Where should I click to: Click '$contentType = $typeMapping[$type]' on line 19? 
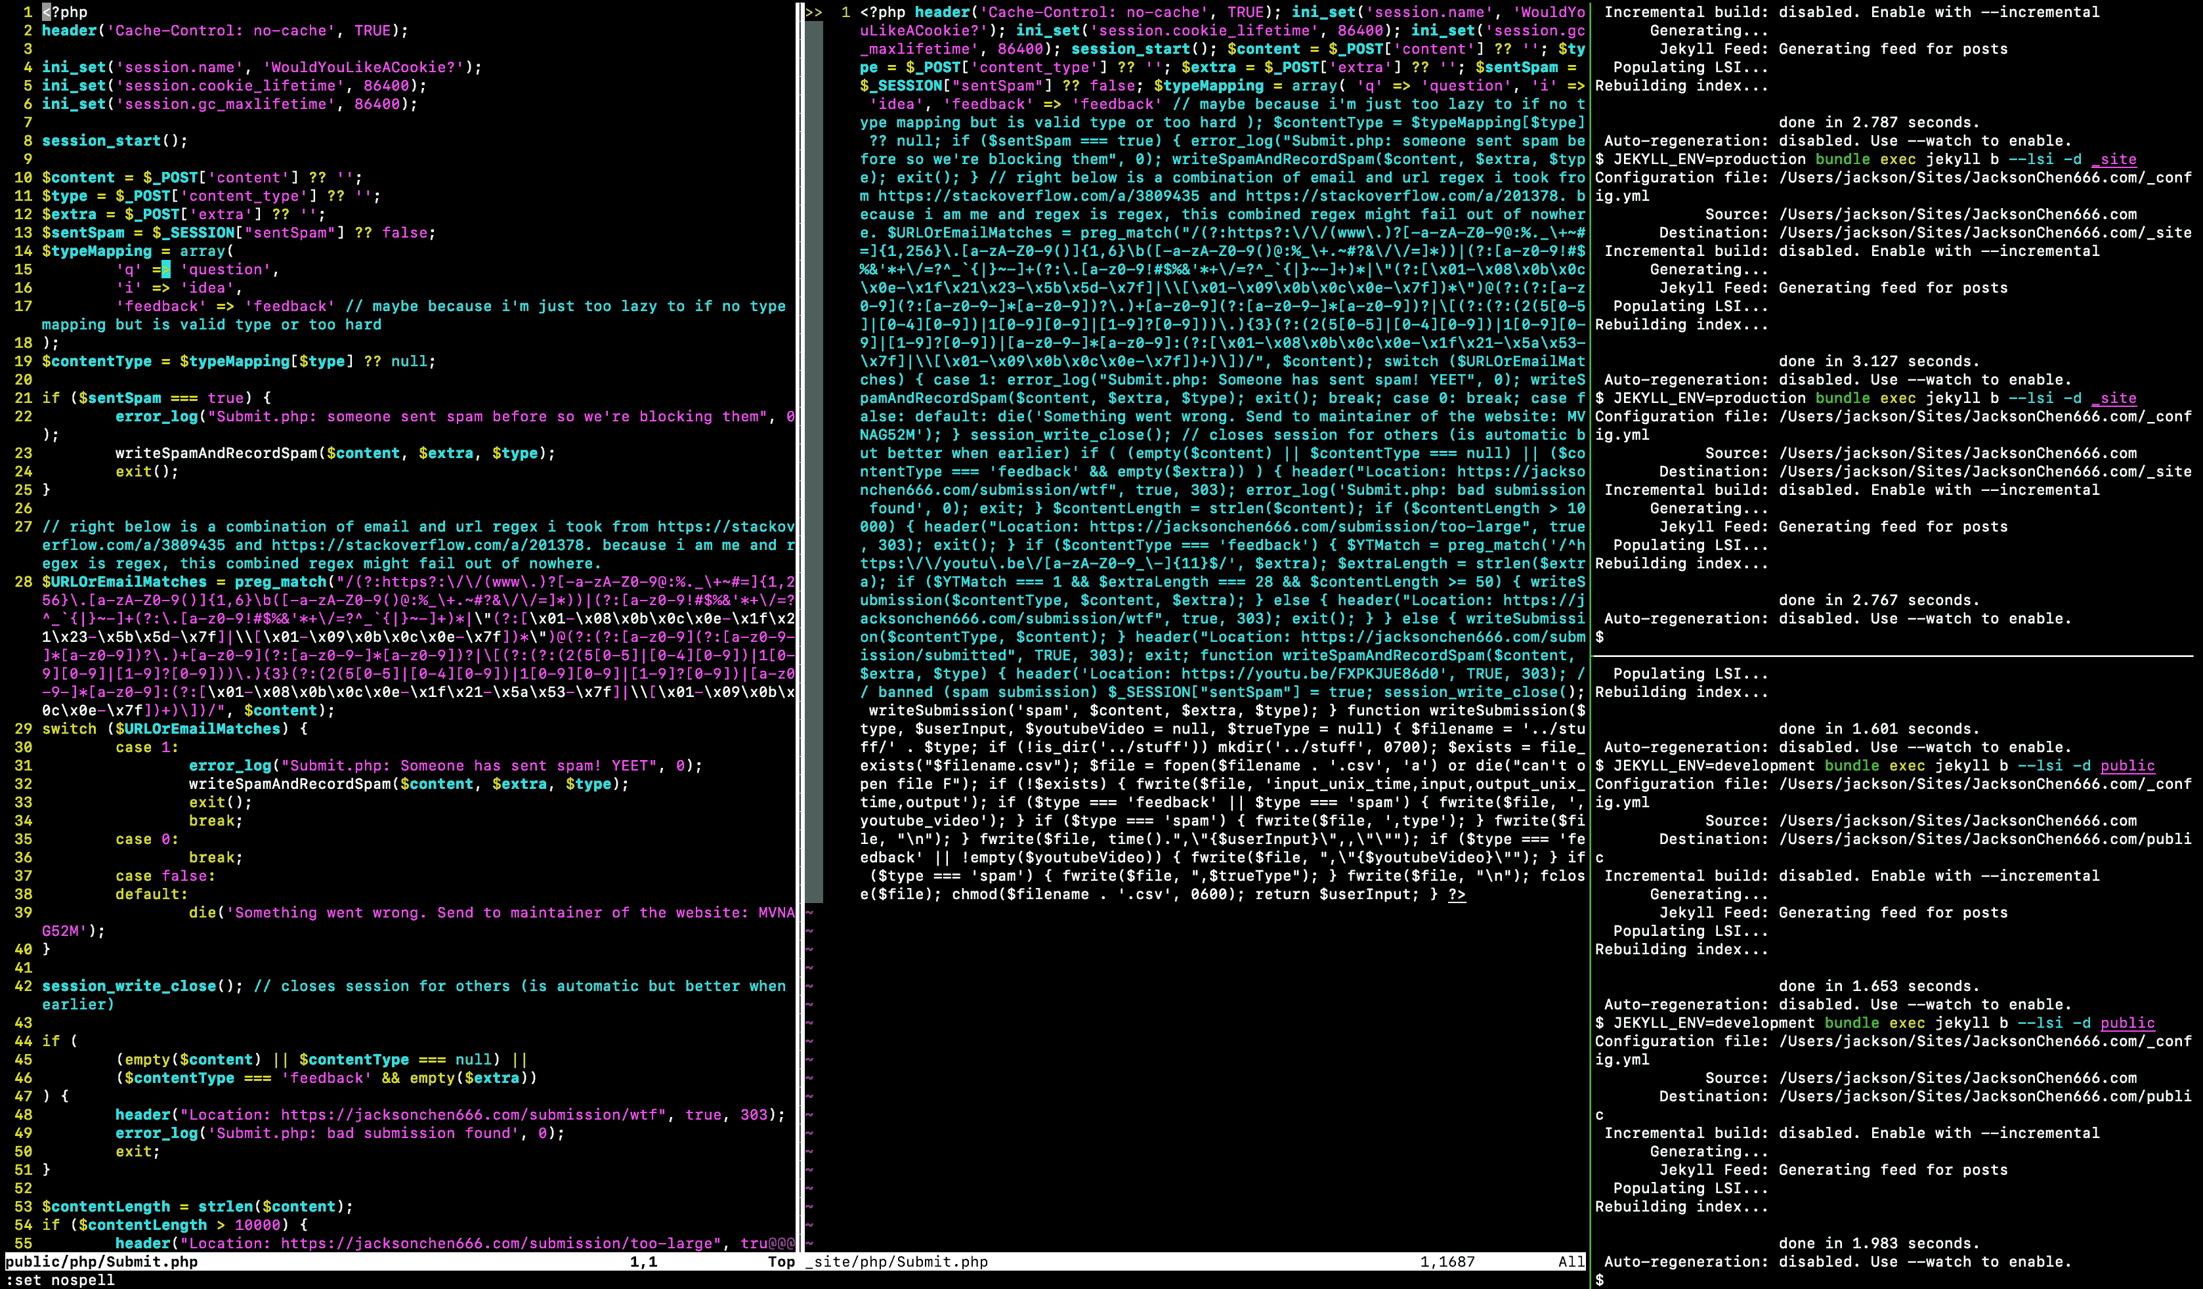tap(198, 361)
